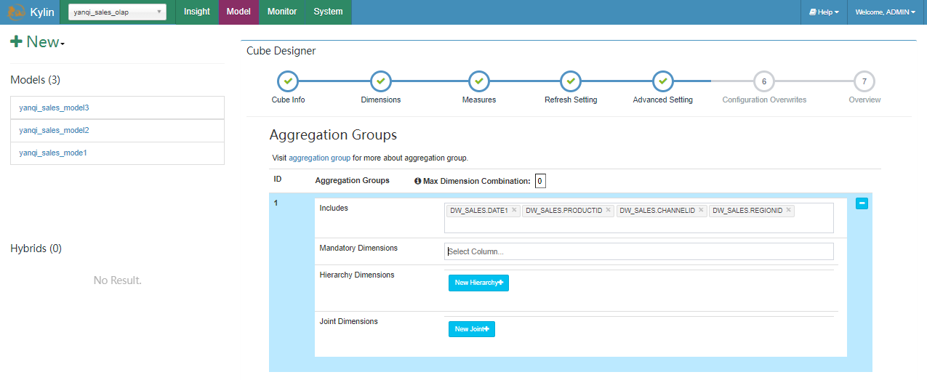927x380 pixels.
Task: Open the Monitor tab
Action: 282,12
